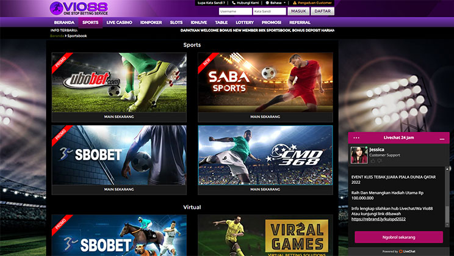Focus the Username input field
This screenshot has width=454, height=256.
click(x=235, y=12)
